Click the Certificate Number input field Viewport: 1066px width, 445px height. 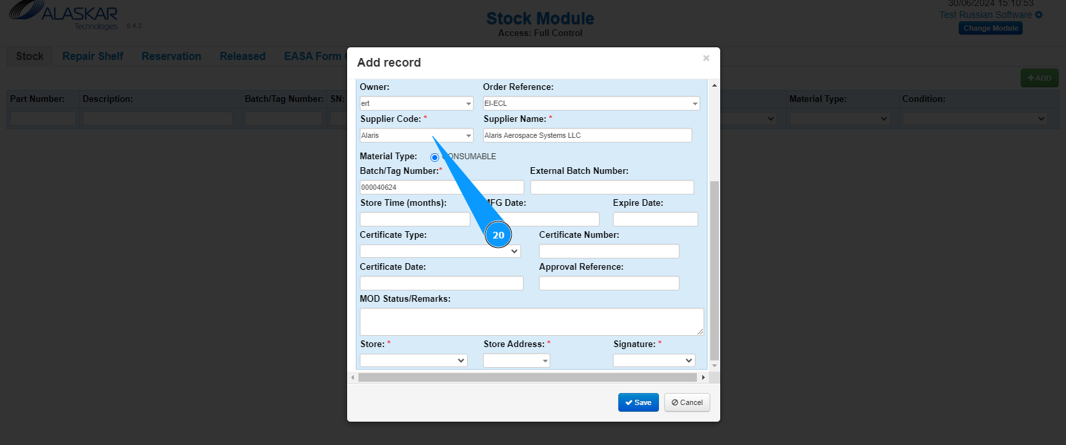click(609, 251)
